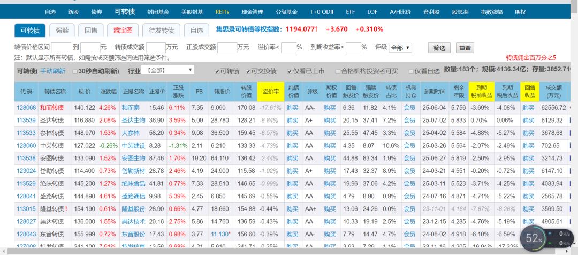This screenshot has height=255, width=578.
Task: Select 可转债 in the top navigation bar
Action: click(125, 12)
